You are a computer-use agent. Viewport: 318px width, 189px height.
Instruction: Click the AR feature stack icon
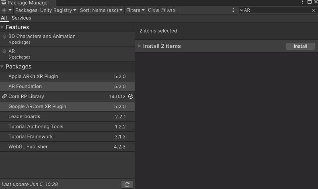[x=4, y=51]
